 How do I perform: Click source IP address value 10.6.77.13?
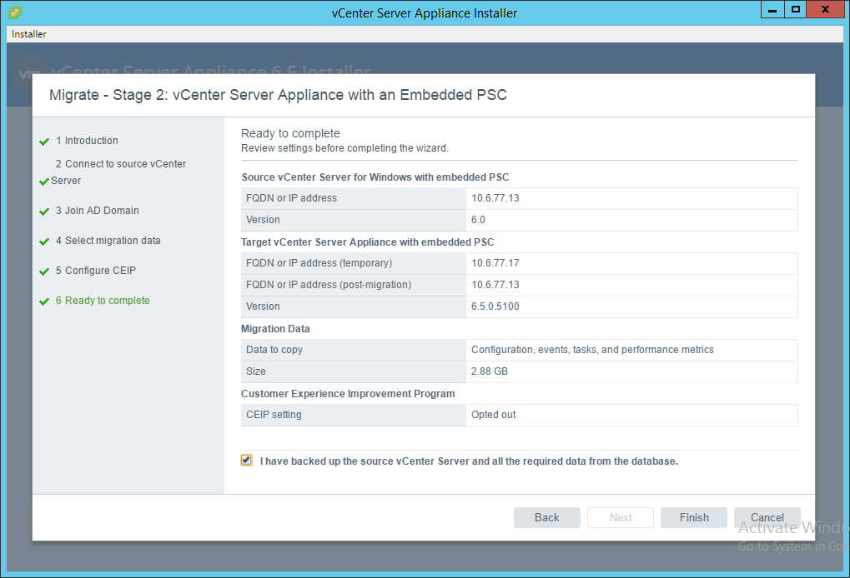495,198
